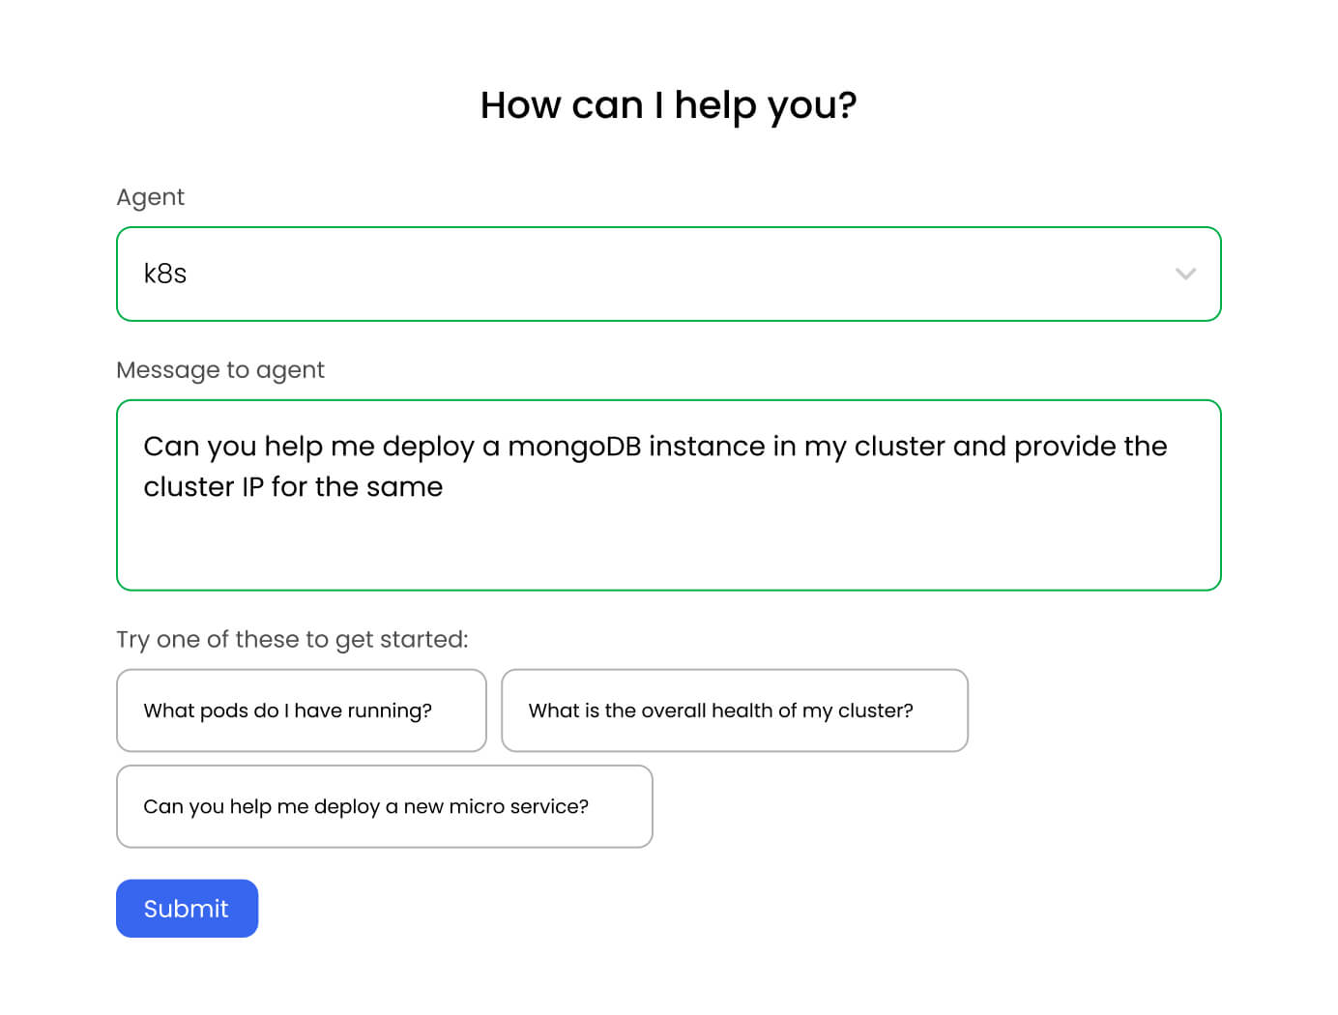Click "Can you" at the message start

(x=200, y=447)
